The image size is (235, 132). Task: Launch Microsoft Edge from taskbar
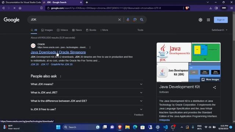[135, 127]
